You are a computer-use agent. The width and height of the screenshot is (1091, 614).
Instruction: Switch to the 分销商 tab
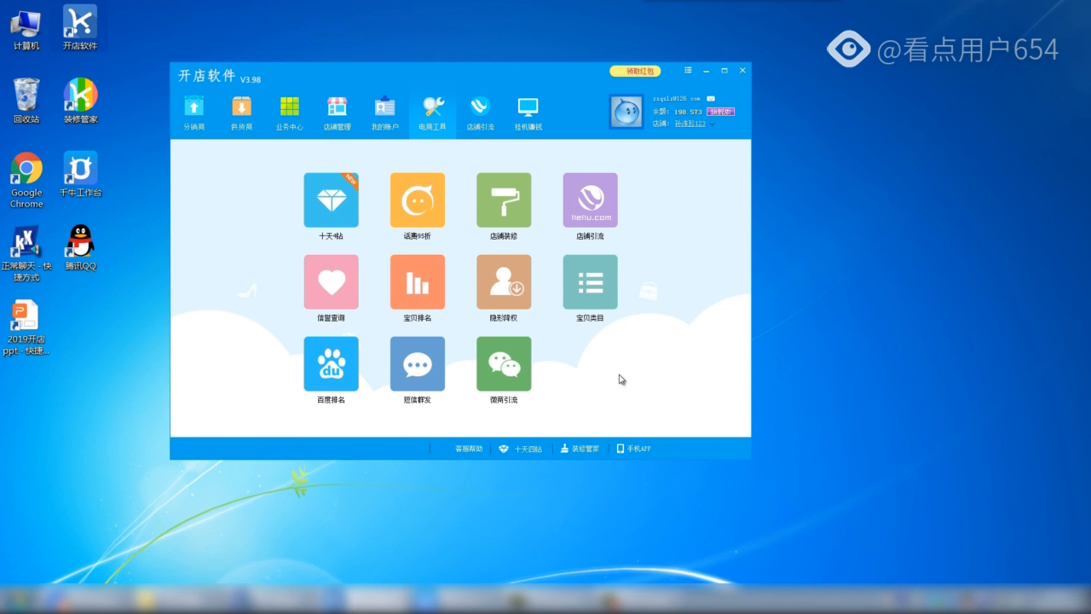[193, 113]
